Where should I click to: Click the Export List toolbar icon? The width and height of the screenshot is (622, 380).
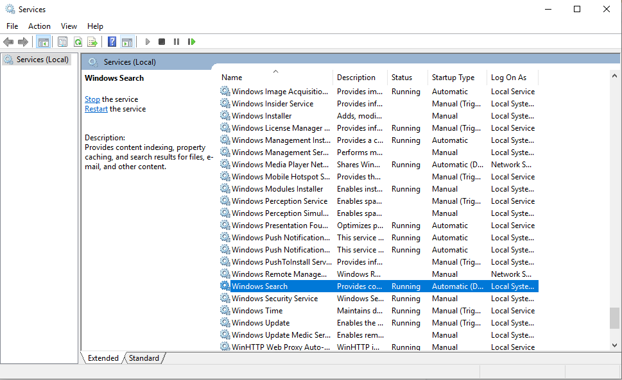coord(92,42)
